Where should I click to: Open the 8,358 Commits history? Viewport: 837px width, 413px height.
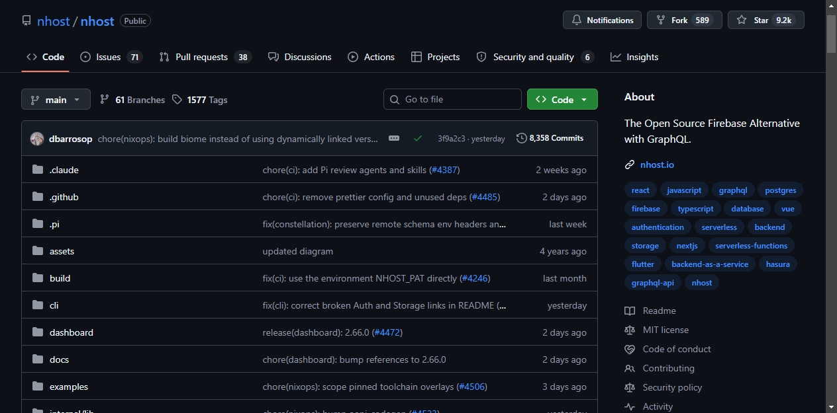[x=550, y=138]
